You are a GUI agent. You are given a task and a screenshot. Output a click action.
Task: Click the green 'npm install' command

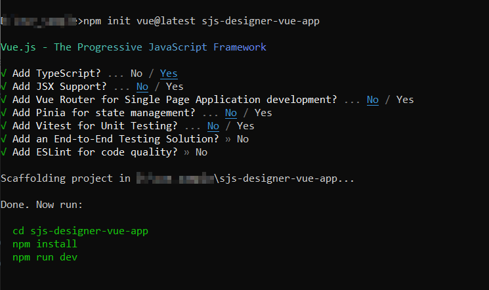pyautogui.click(x=45, y=244)
